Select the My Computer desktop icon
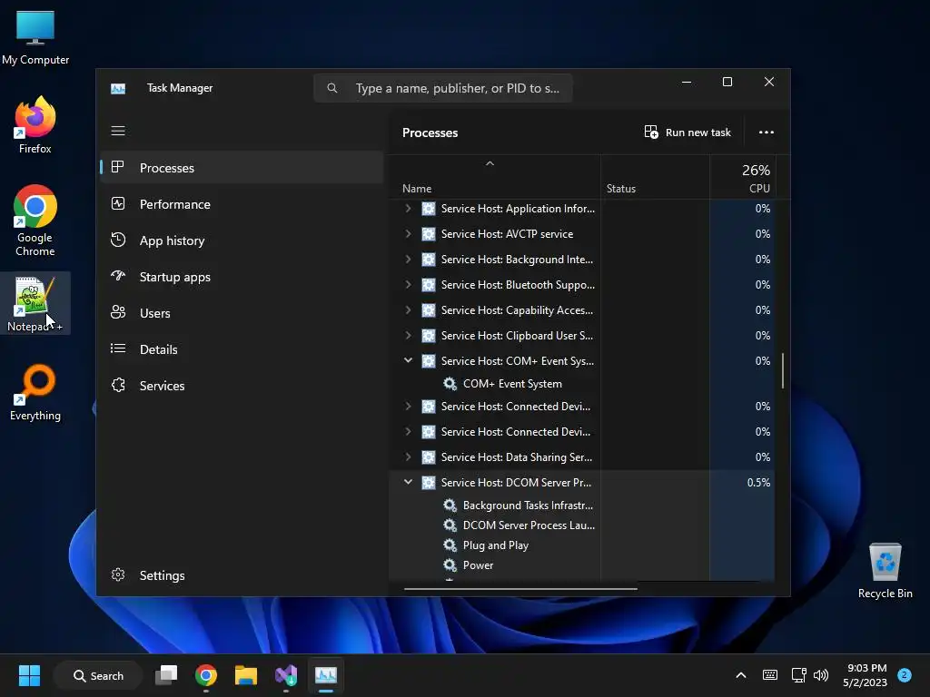This screenshot has height=697, width=930. pyautogui.click(x=35, y=37)
